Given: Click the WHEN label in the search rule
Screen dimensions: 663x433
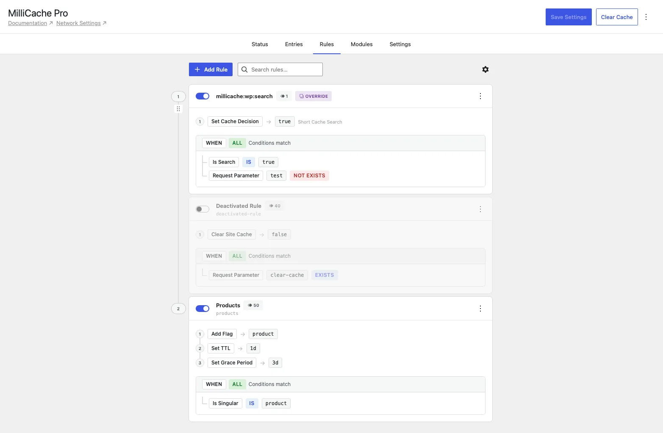Looking at the screenshot, I should 214,143.
